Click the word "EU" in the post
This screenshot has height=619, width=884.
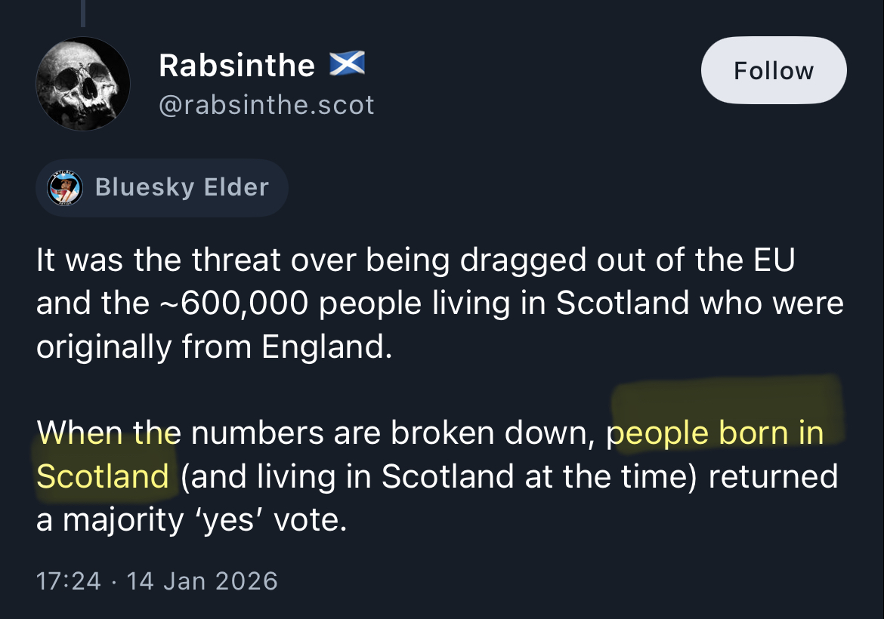tap(772, 260)
